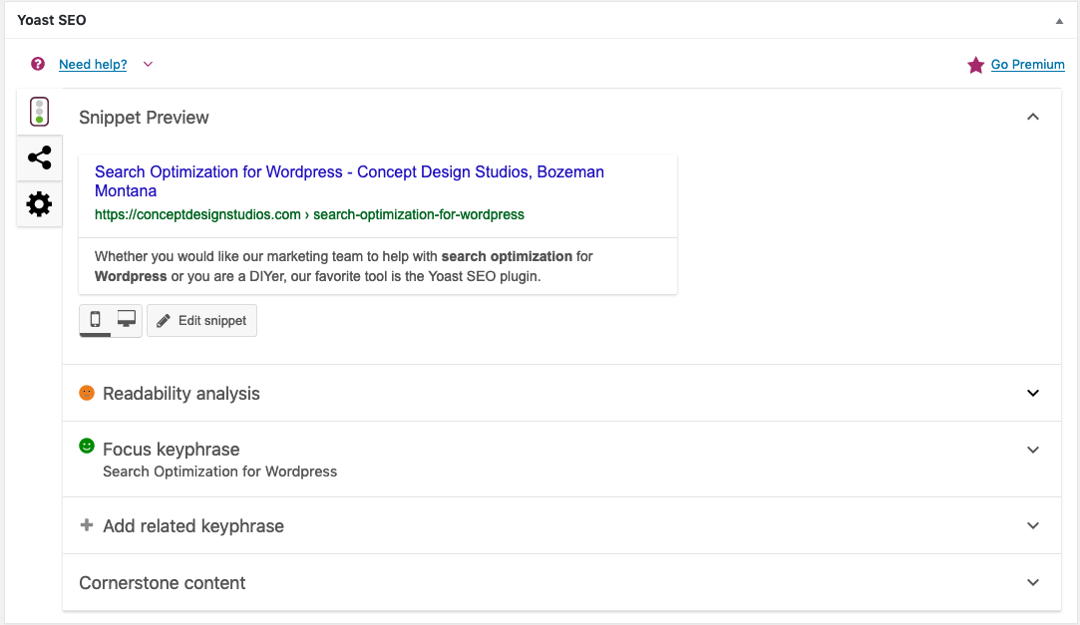The image size is (1080, 625).
Task: Expand the Add related keyphrase section
Action: pos(1033,525)
